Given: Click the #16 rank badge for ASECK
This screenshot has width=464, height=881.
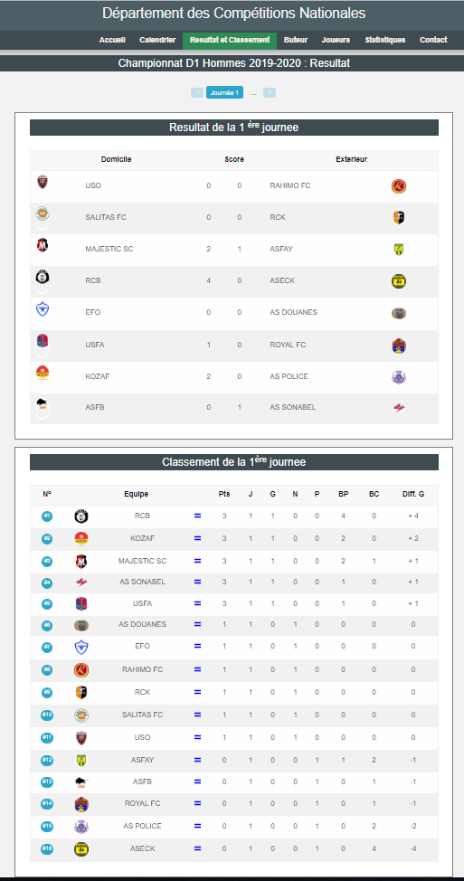Looking at the screenshot, I should [x=47, y=848].
